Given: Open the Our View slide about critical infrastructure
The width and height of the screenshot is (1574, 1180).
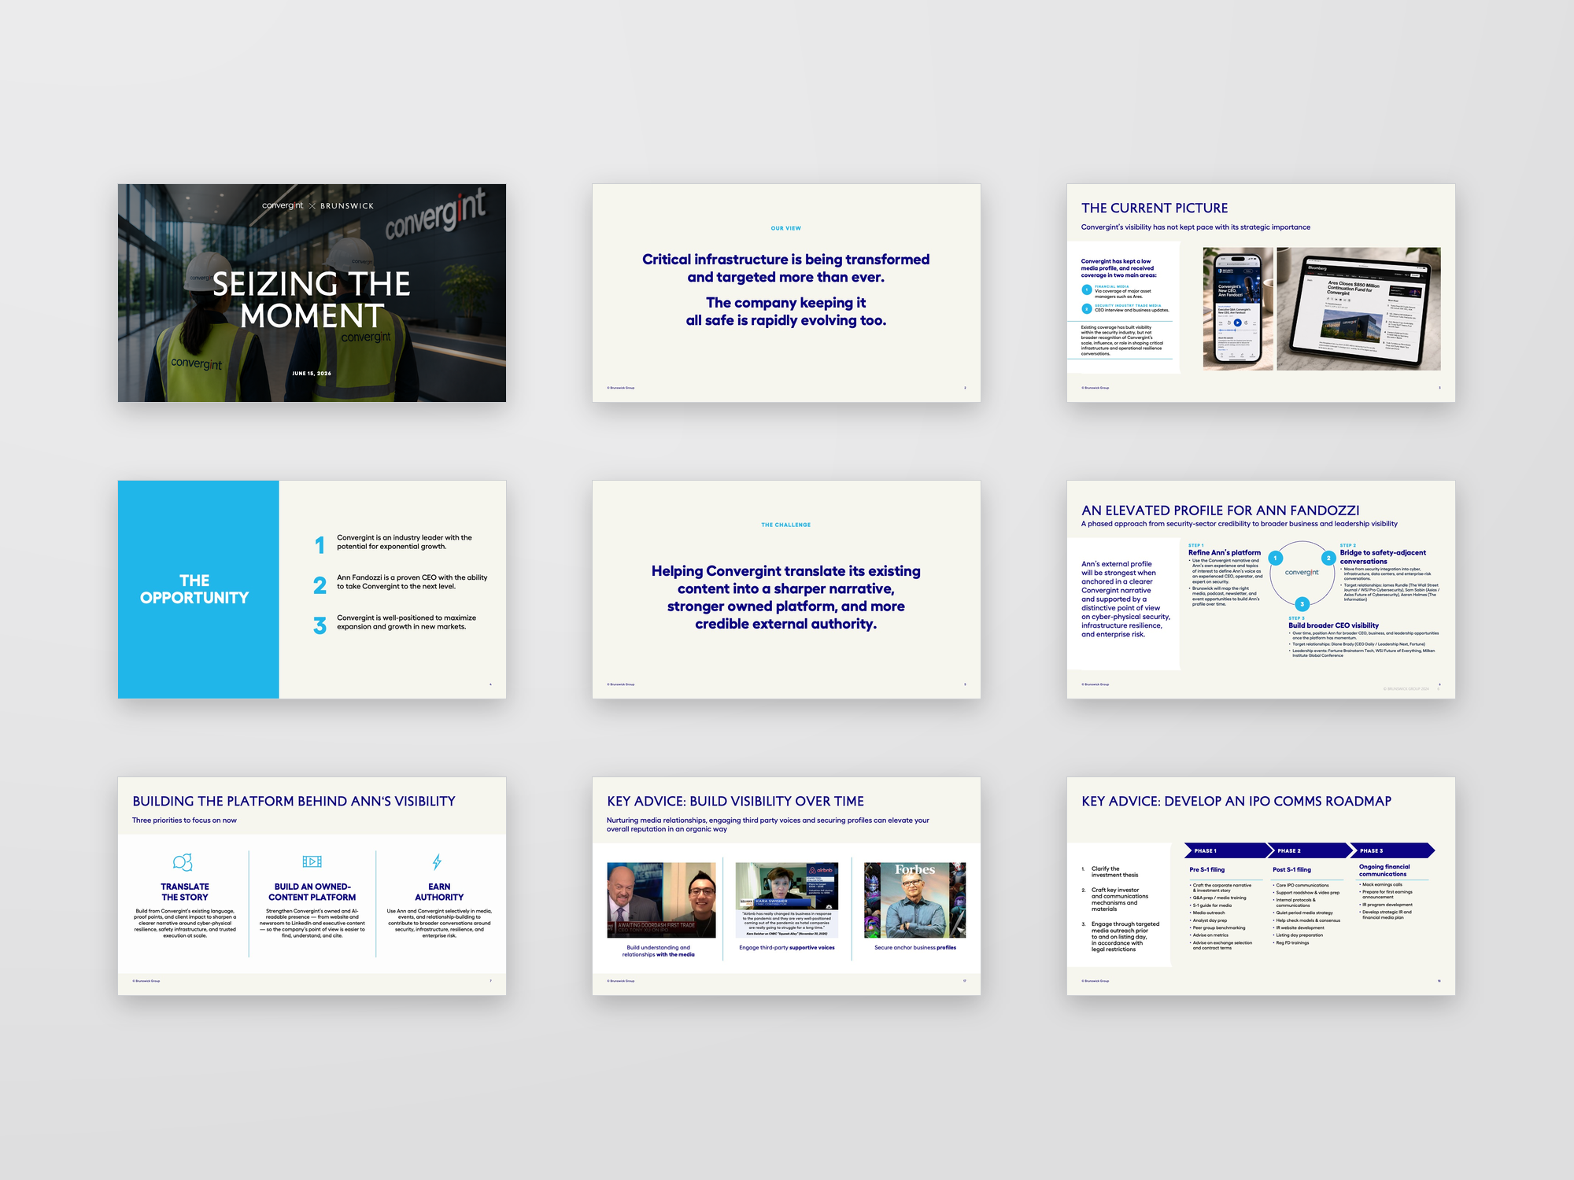Looking at the screenshot, I should [x=786, y=293].
